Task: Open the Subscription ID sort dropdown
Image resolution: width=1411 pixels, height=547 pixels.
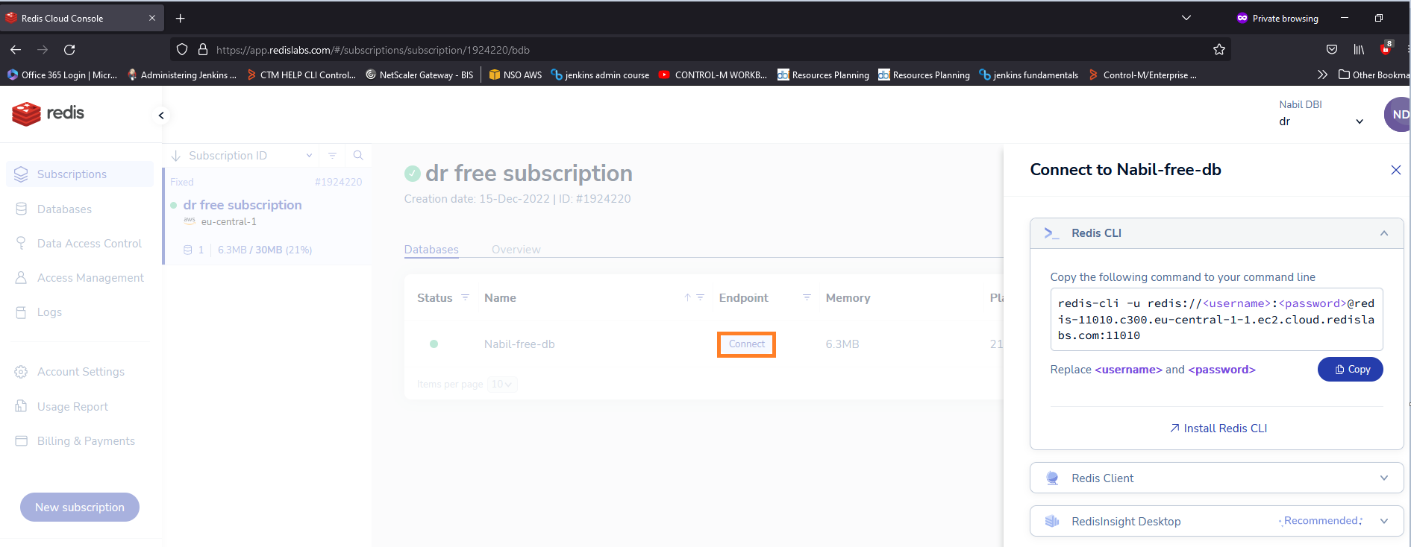Action: (x=309, y=156)
